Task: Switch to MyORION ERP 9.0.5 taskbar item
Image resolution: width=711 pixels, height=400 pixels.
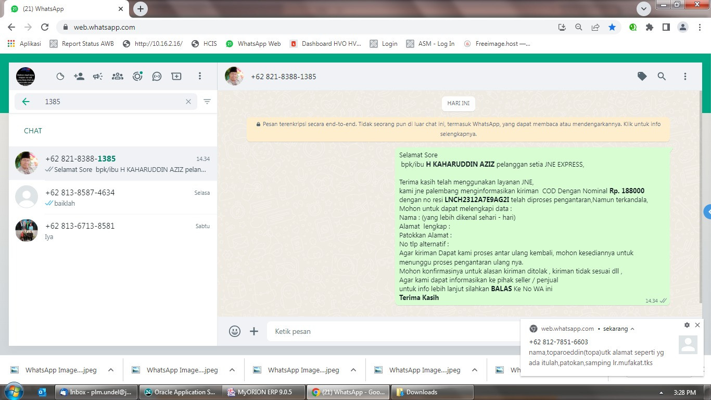Action: point(264,392)
